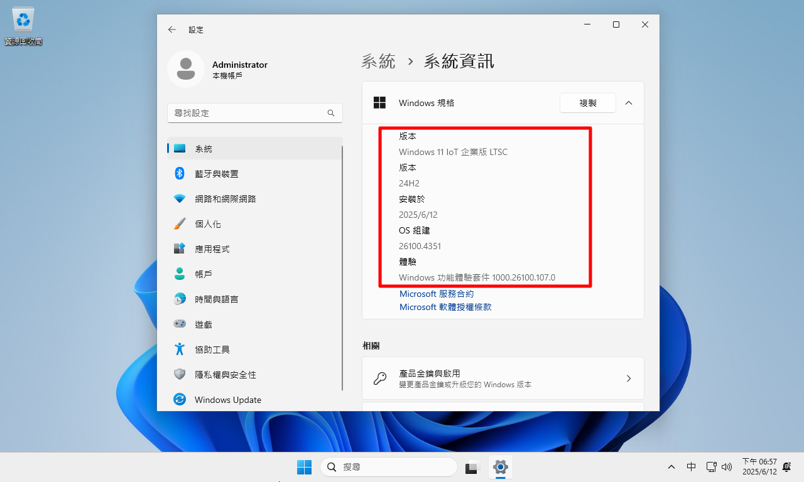The height and width of the screenshot is (482, 804).
Task: Click the Administrator account name
Action: [240, 65]
